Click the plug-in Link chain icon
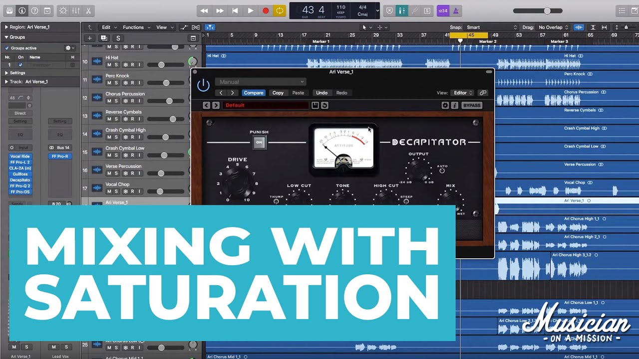The height and width of the screenshot is (359, 639). pos(483,93)
